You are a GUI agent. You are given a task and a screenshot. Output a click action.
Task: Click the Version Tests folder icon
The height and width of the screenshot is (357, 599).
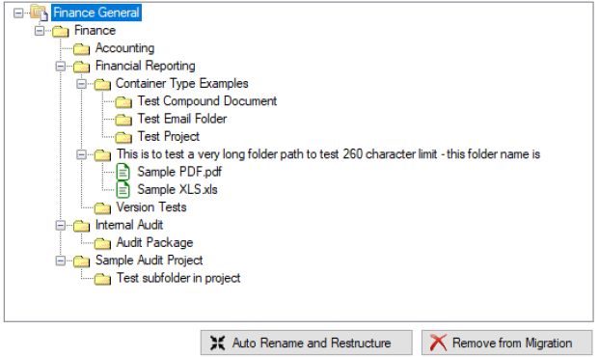coord(102,207)
